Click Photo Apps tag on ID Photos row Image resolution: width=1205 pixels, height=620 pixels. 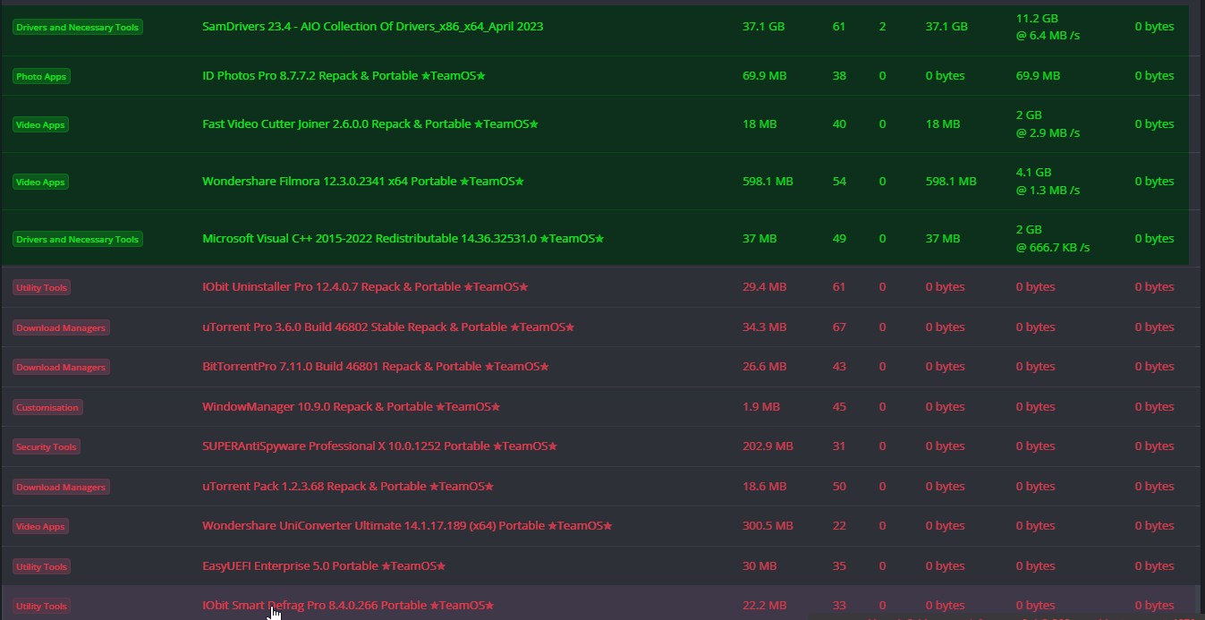41,77
